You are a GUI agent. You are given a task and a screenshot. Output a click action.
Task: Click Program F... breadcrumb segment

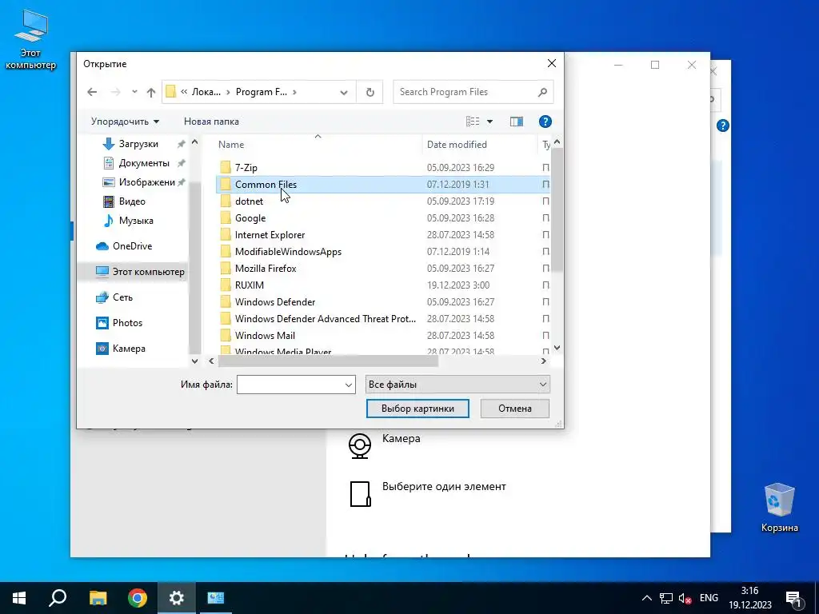coord(262,92)
